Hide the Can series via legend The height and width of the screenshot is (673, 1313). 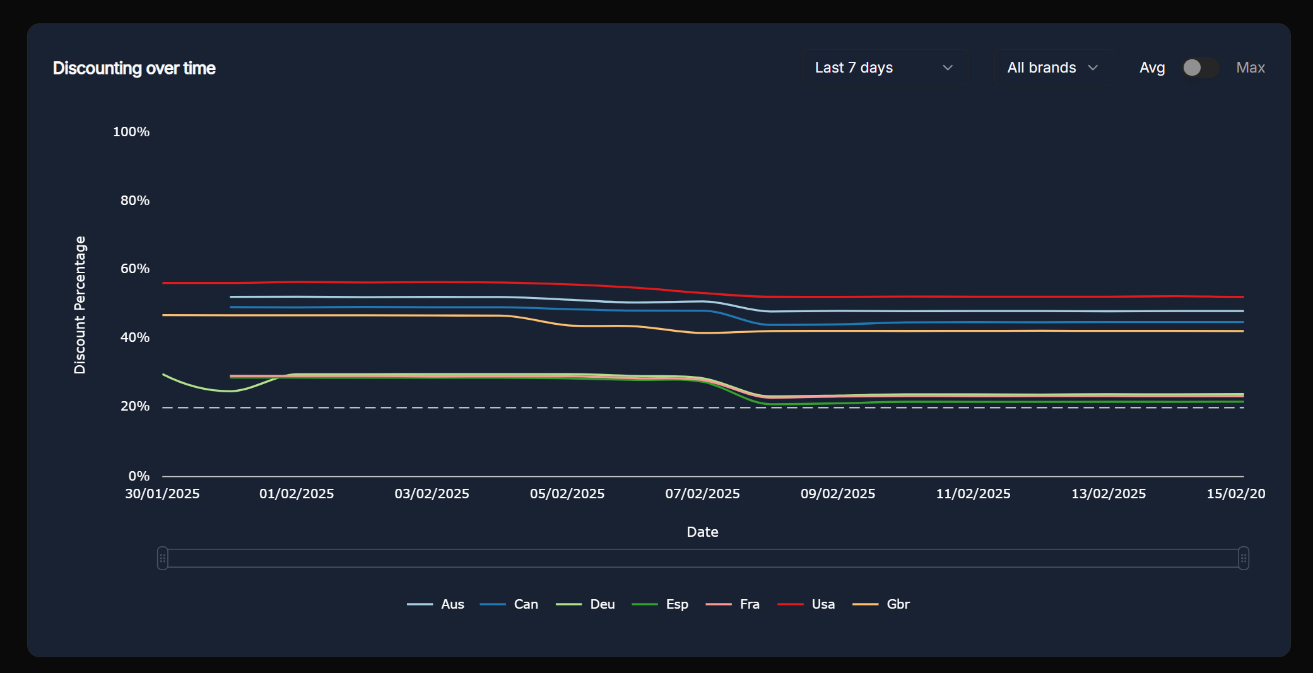click(x=526, y=604)
